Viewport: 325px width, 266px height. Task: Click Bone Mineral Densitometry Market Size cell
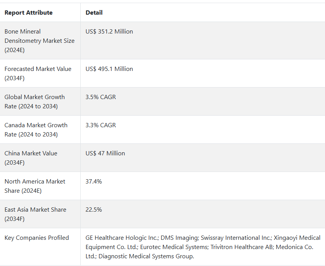click(x=39, y=41)
